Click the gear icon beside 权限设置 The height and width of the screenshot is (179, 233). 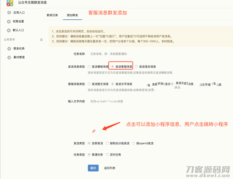point(9,22)
